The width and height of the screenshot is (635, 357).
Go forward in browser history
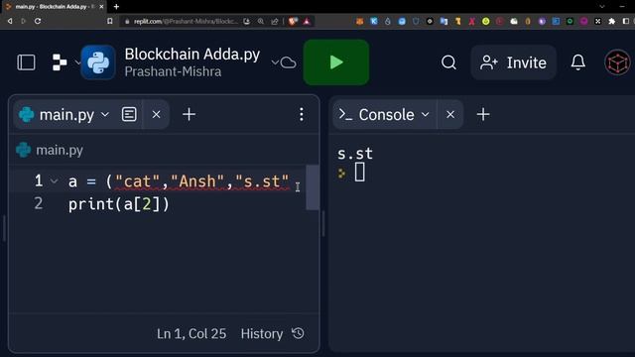(23, 21)
